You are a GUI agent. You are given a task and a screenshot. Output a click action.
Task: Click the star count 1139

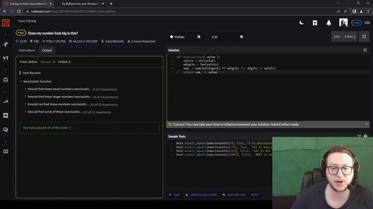21,41
